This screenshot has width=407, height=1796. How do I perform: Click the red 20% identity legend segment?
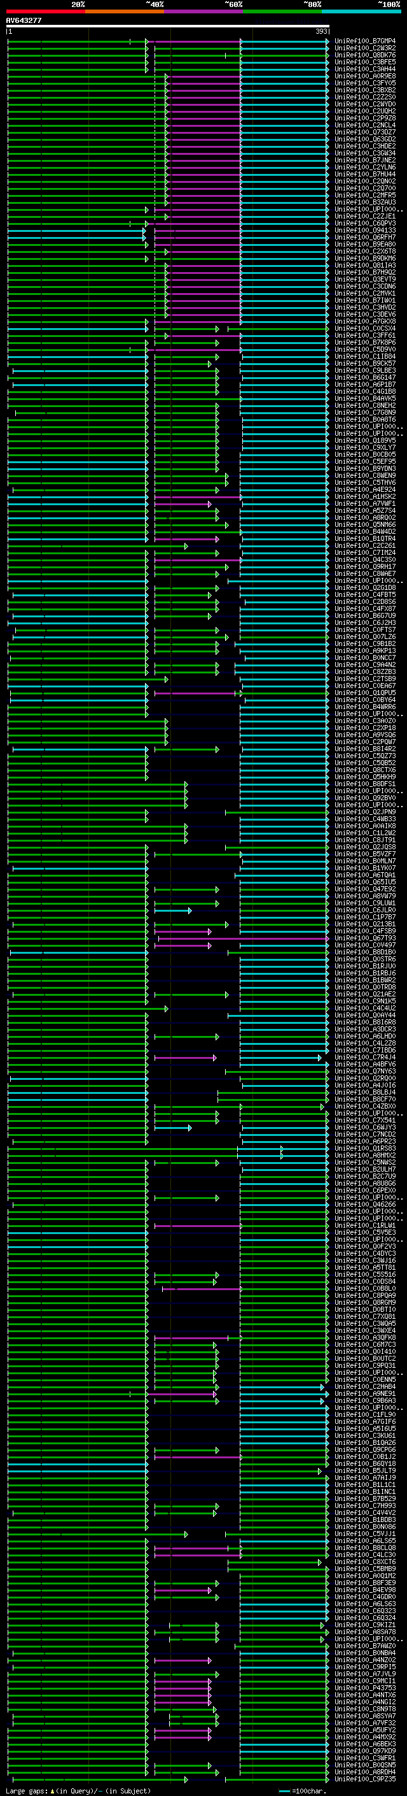[46, 11]
